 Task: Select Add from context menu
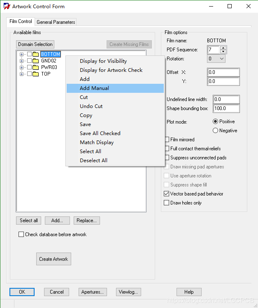click(115, 79)
